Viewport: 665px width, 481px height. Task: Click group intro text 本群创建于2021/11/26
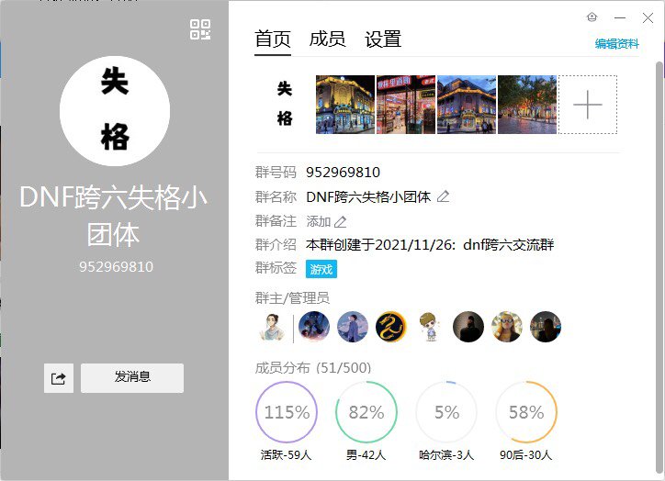(430, 245)
